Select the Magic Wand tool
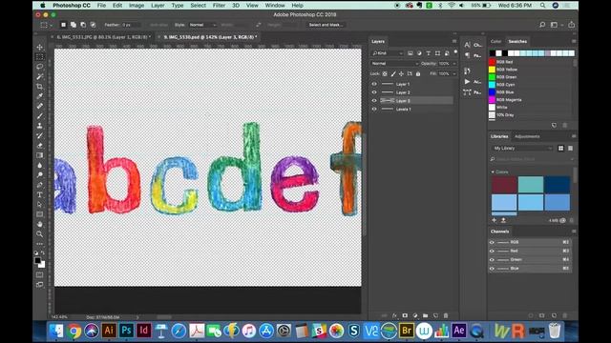 [x=40, y=76]
